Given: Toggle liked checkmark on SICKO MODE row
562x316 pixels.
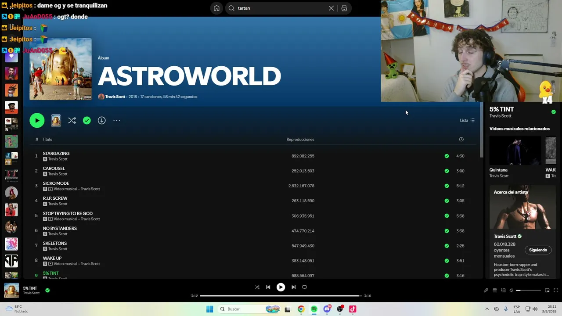Looking at the screenshot, I should [447, 186].
